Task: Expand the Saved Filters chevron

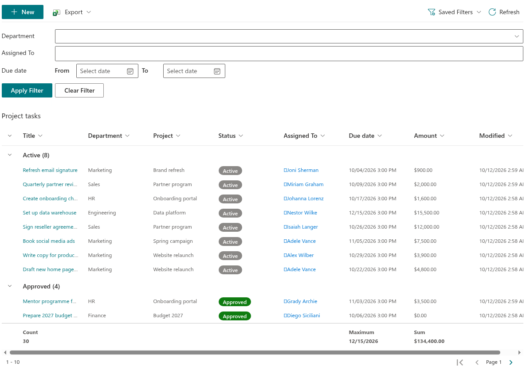Action: [x=479, y=12]
